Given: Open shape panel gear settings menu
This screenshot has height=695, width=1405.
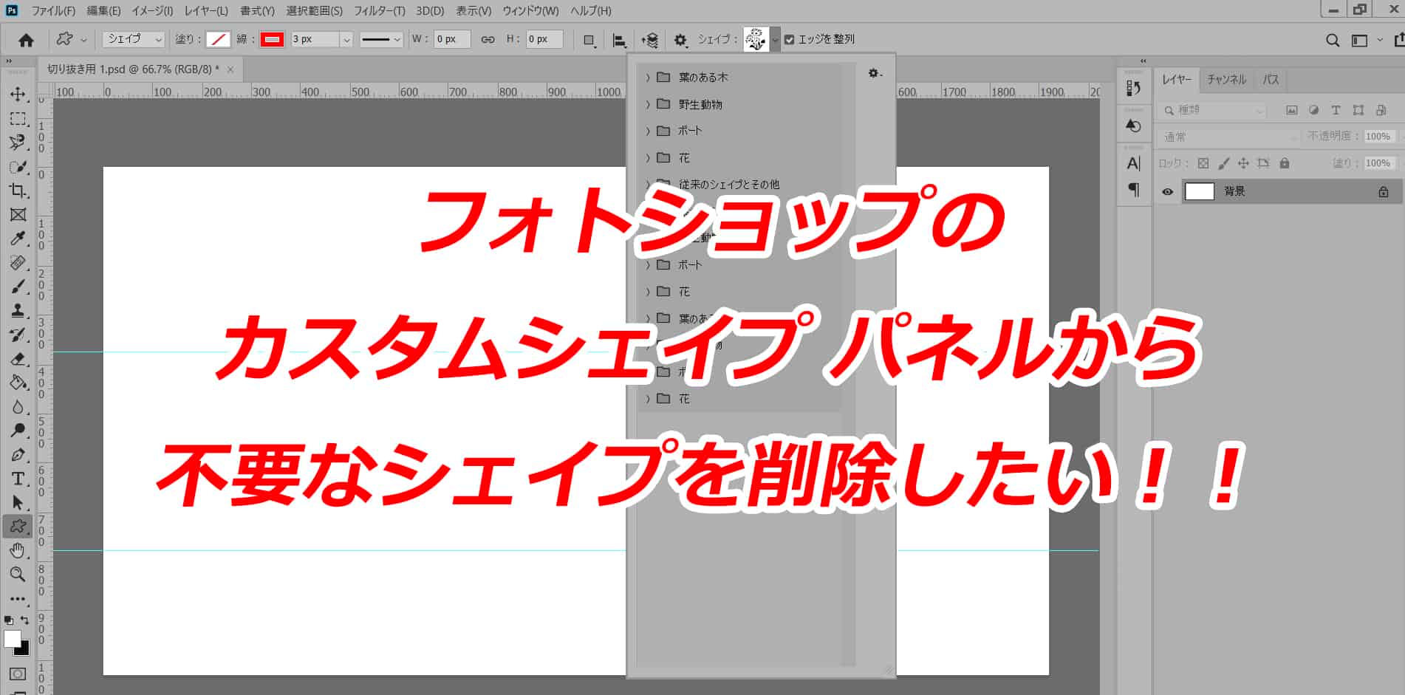Looking at the screenshot, I should click(x=875, y=73).
